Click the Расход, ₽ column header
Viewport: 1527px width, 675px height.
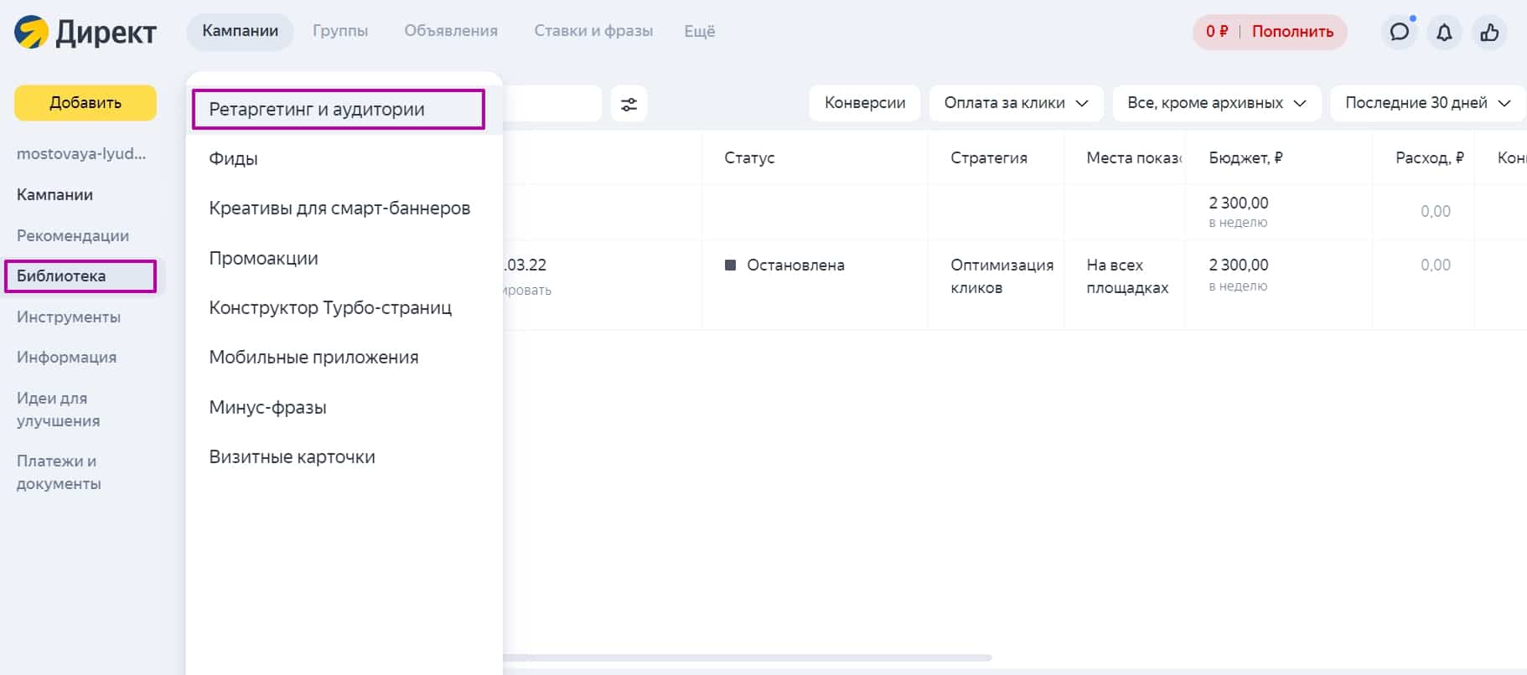[x=1430, y=157]
